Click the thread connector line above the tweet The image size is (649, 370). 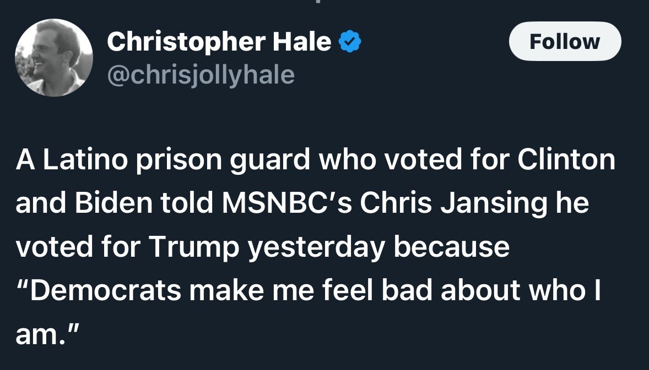(x=324, y=2)
